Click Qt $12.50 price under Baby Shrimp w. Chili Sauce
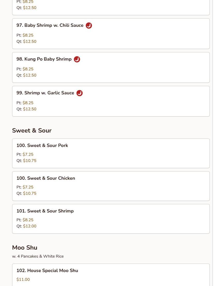Image resolution: width=218 pixels, height=286 pixels. (30, 42)
